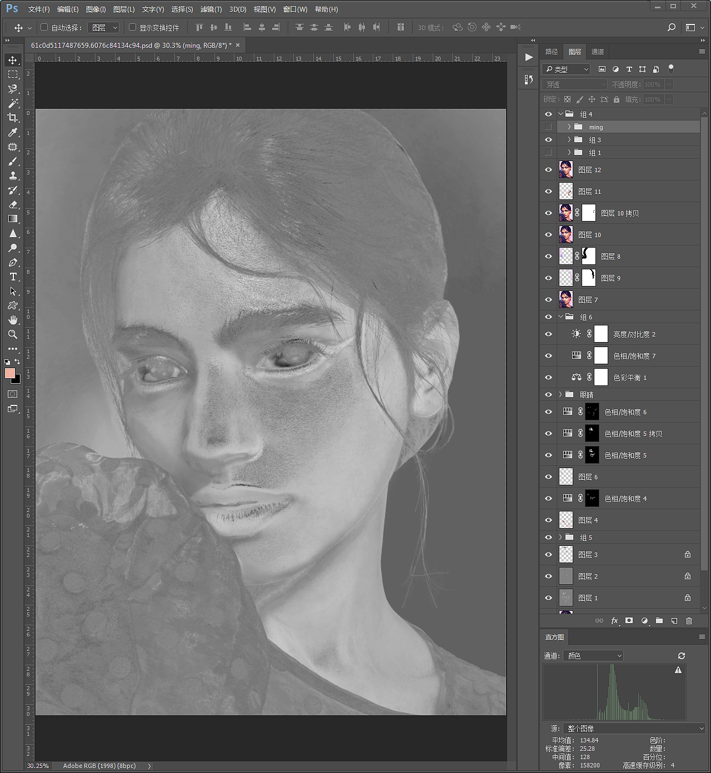
Task: Click the search icon in options bar
Action: click(672, 27)
